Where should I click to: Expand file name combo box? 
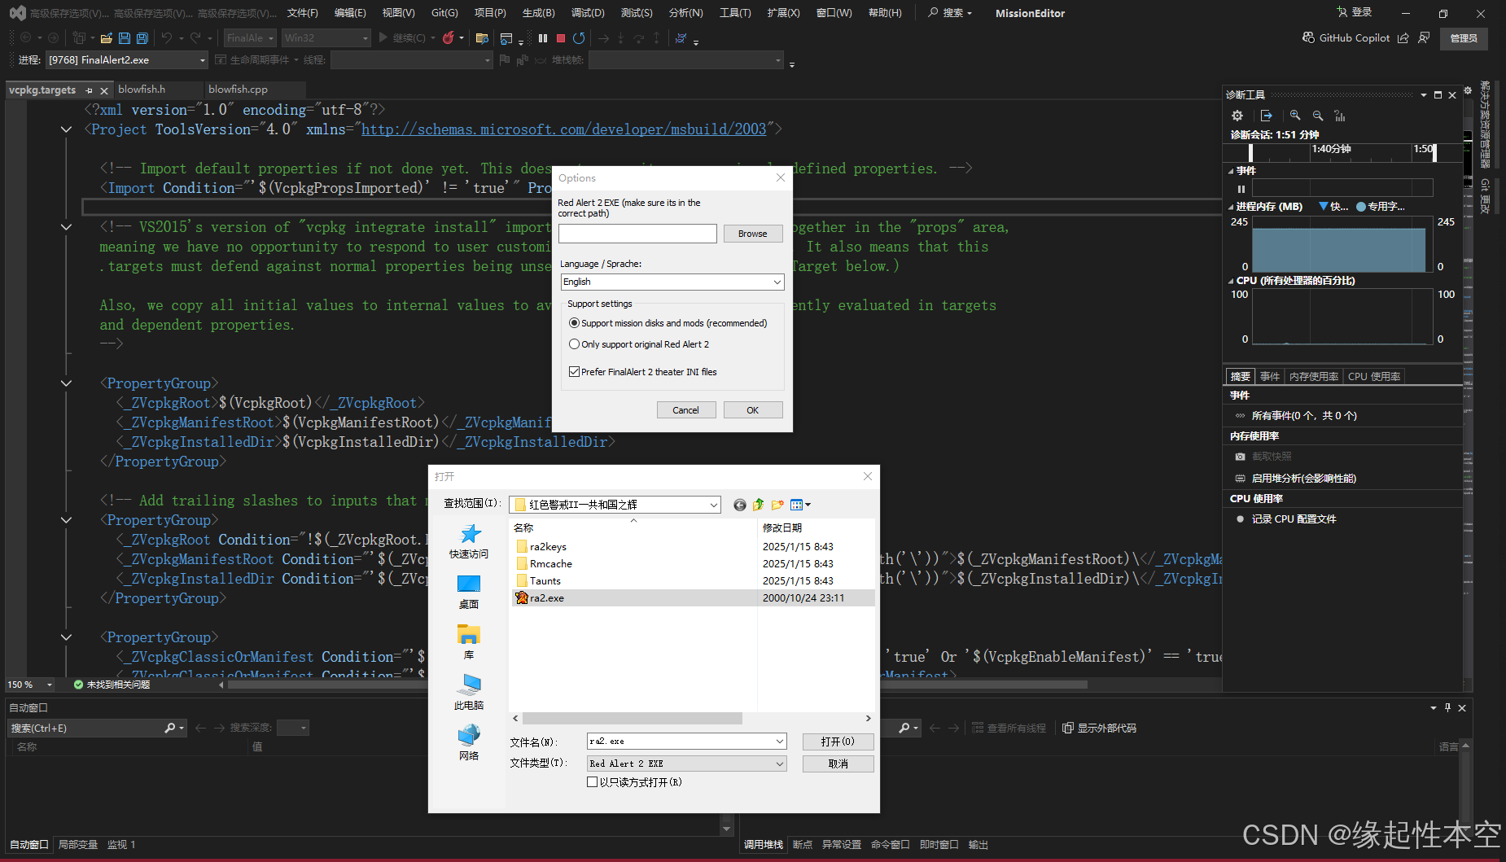(x=779, y=742)
